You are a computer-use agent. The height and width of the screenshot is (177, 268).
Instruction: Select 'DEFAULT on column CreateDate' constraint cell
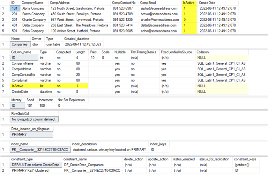click(x=36, y=165)
